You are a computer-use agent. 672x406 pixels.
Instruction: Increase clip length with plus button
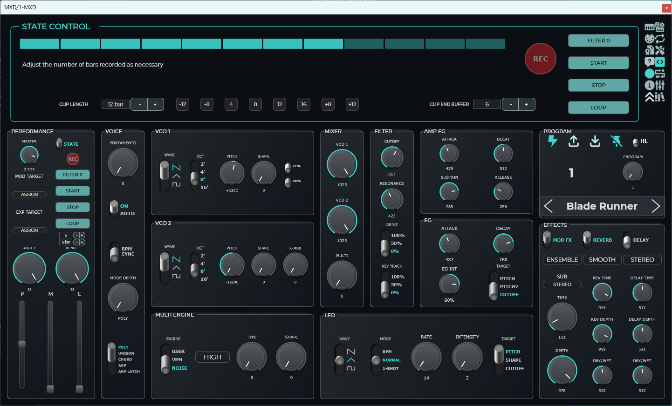[155, 104]
